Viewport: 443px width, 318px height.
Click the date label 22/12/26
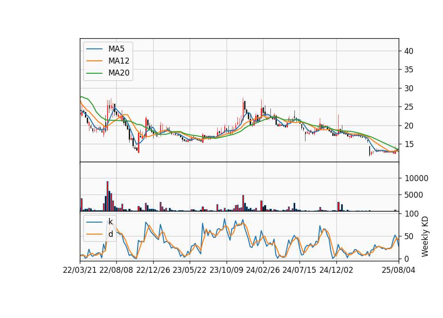(x=153, y=270)
